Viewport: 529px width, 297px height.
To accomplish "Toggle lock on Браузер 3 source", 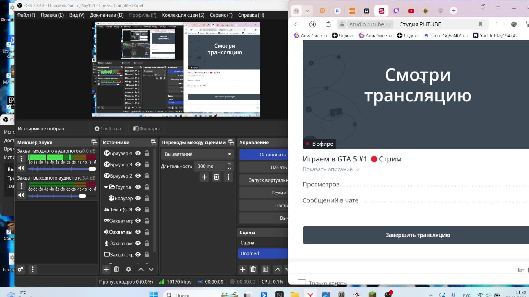I will click(x=147, y=164).
